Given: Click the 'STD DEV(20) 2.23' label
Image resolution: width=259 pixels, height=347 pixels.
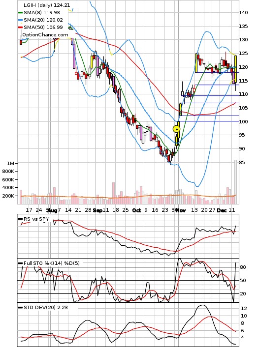Looking at the screenshot, I should (45, 307).
